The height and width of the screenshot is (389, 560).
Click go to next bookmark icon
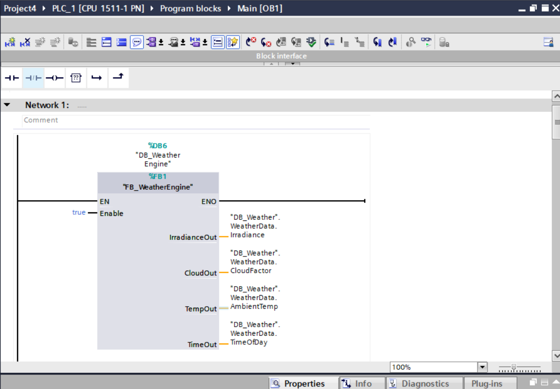(392, 42)
